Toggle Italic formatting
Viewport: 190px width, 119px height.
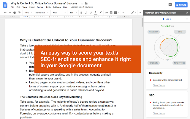(x=86, y=12)
